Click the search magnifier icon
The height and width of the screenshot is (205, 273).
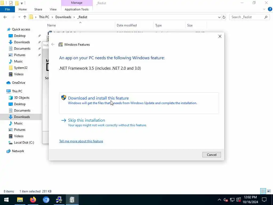[x=266, y=17]
